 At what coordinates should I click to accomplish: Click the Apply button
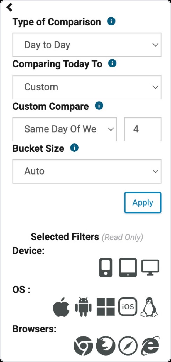click(x=143, y=202)
